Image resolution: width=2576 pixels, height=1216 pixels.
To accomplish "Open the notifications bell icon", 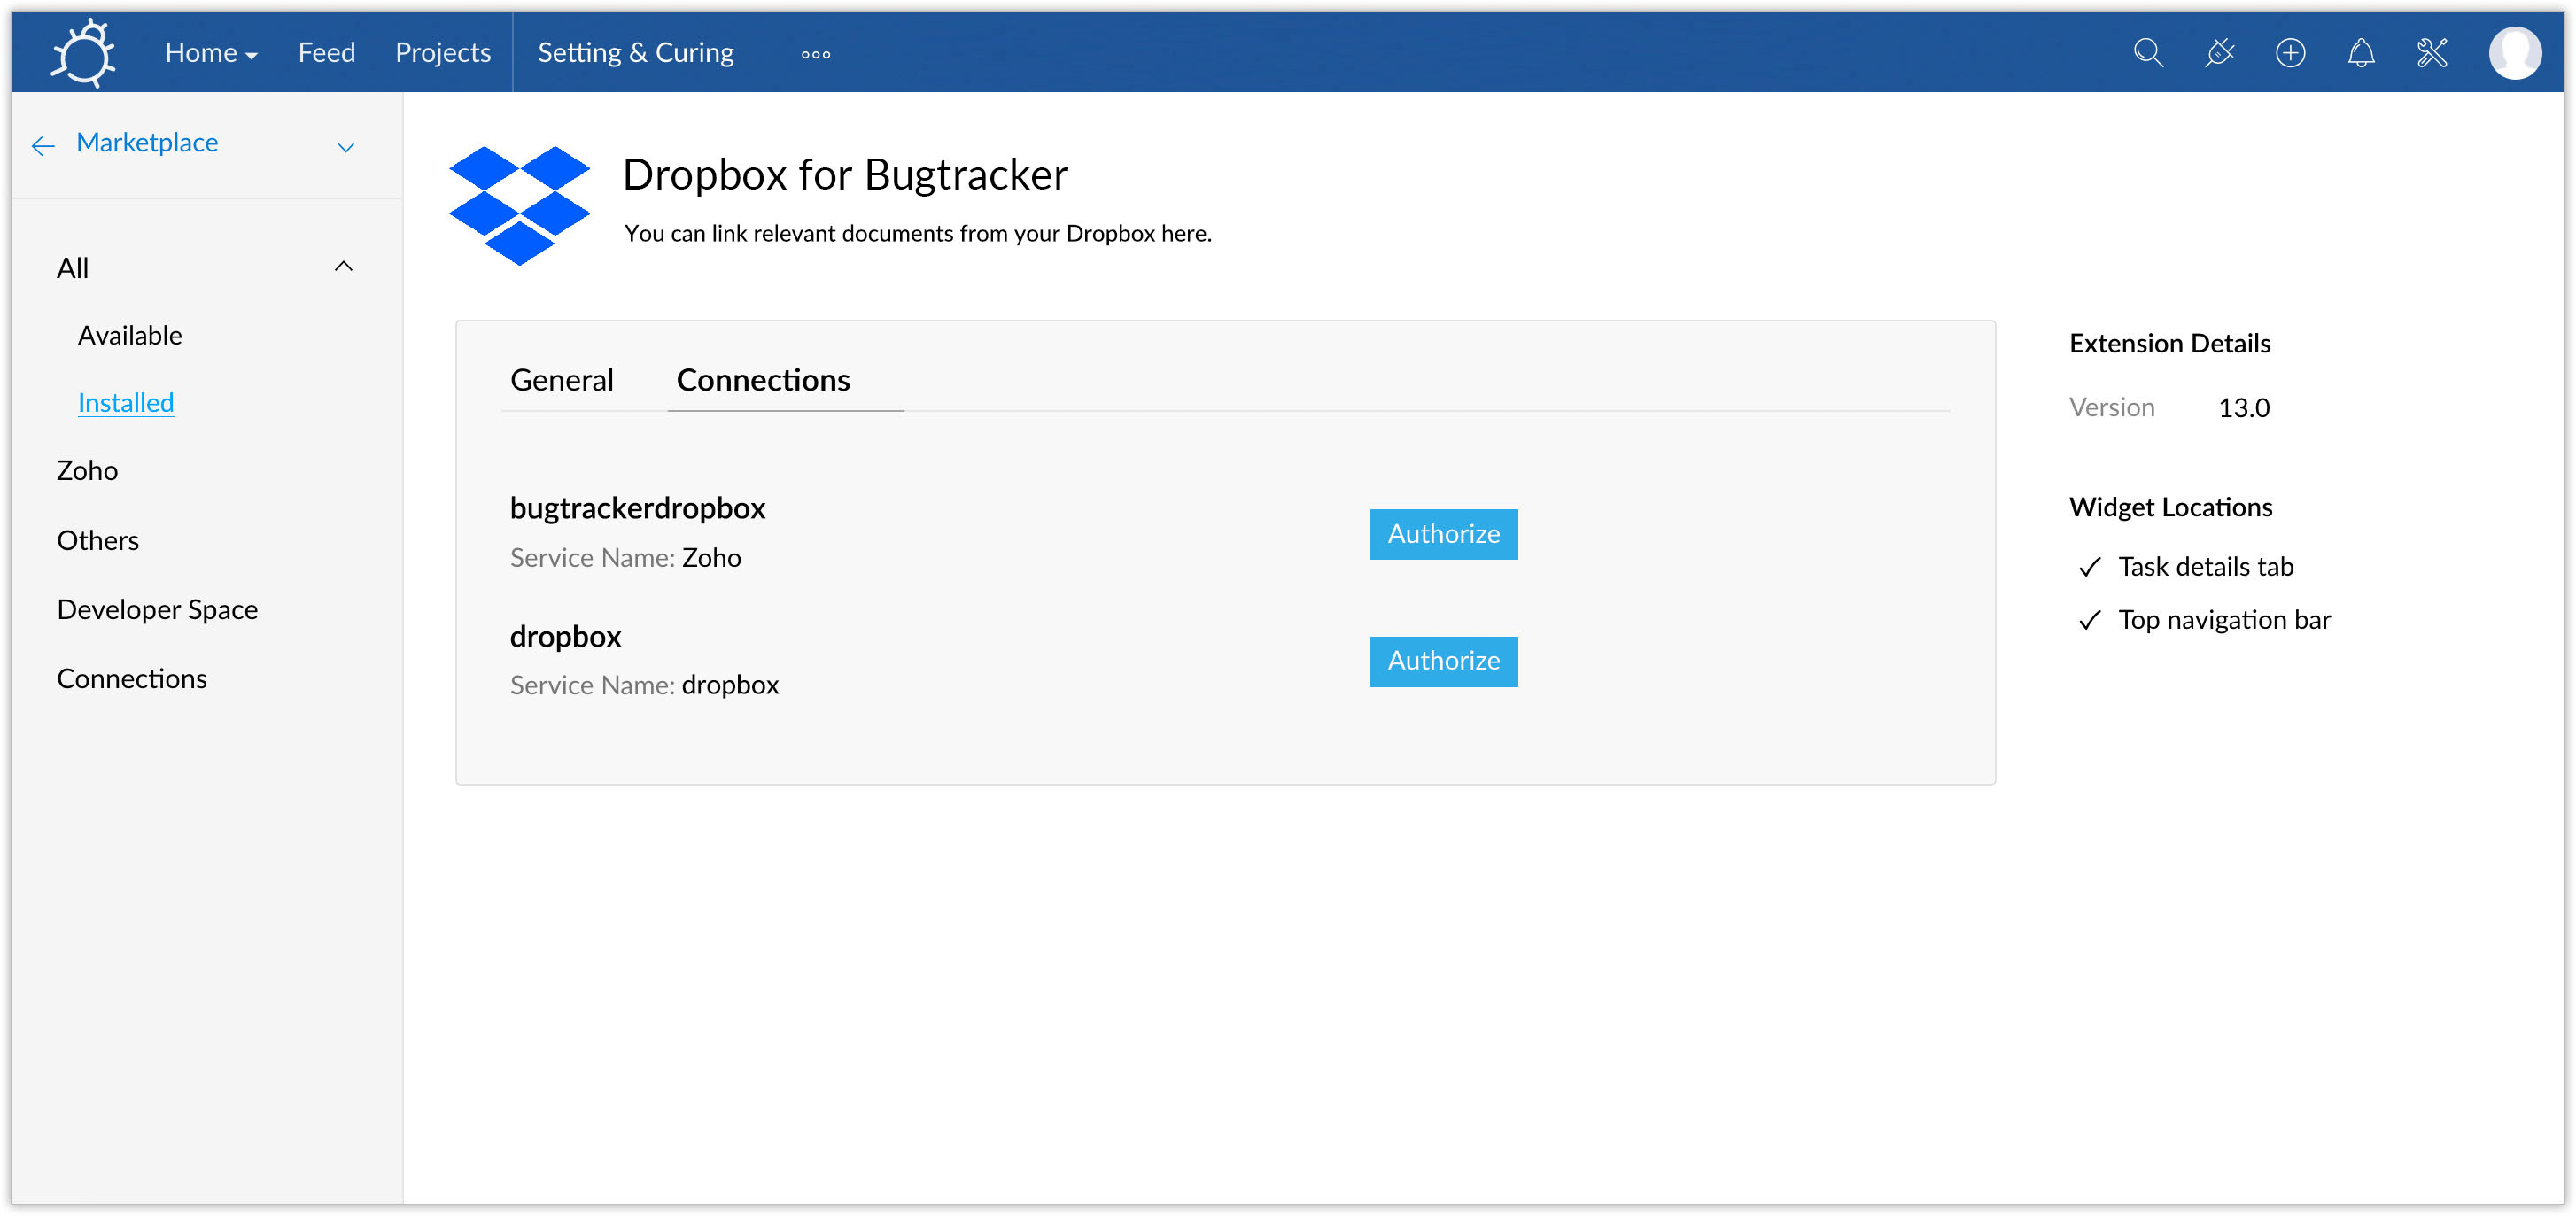I will point(2361,53).
